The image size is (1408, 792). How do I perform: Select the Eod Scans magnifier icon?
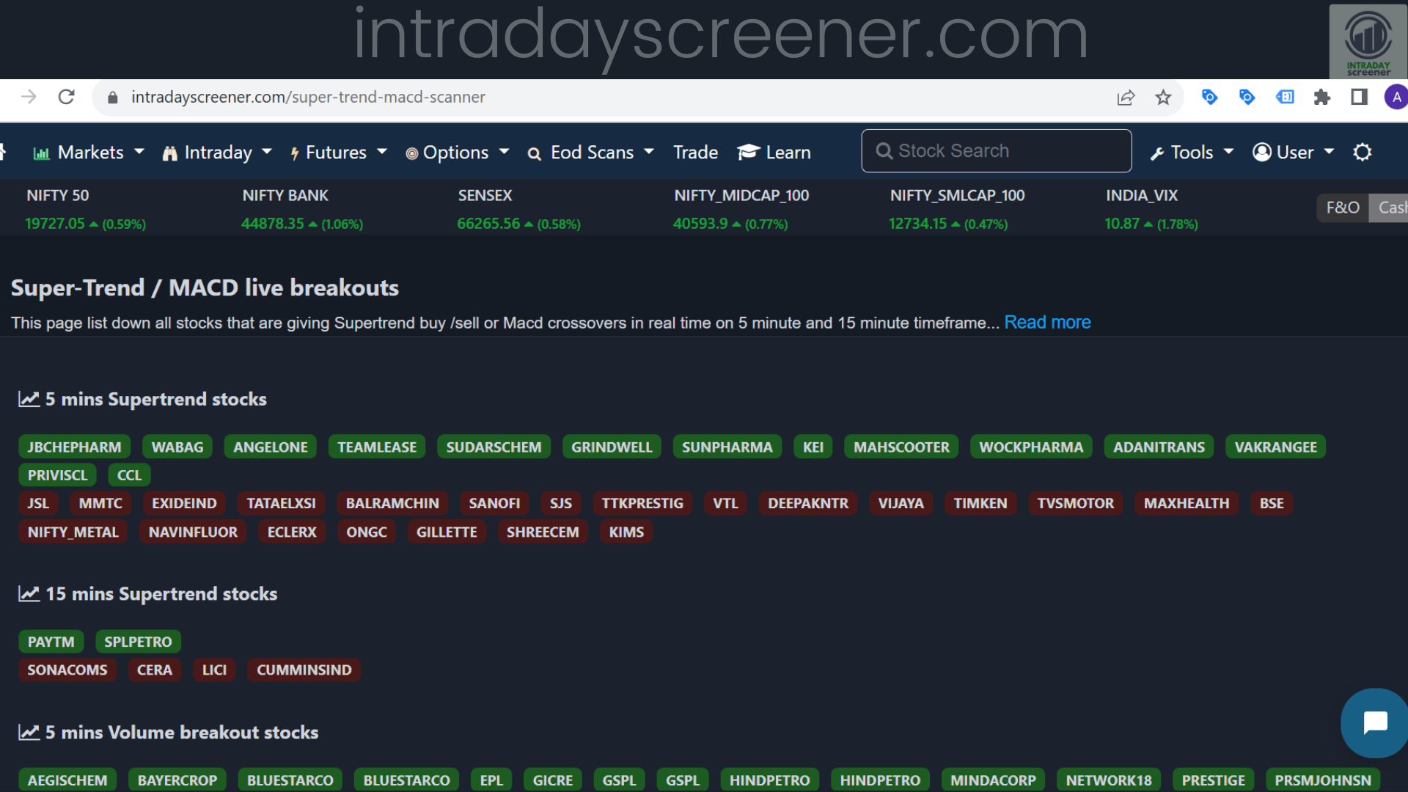click(x=534, y=153)
